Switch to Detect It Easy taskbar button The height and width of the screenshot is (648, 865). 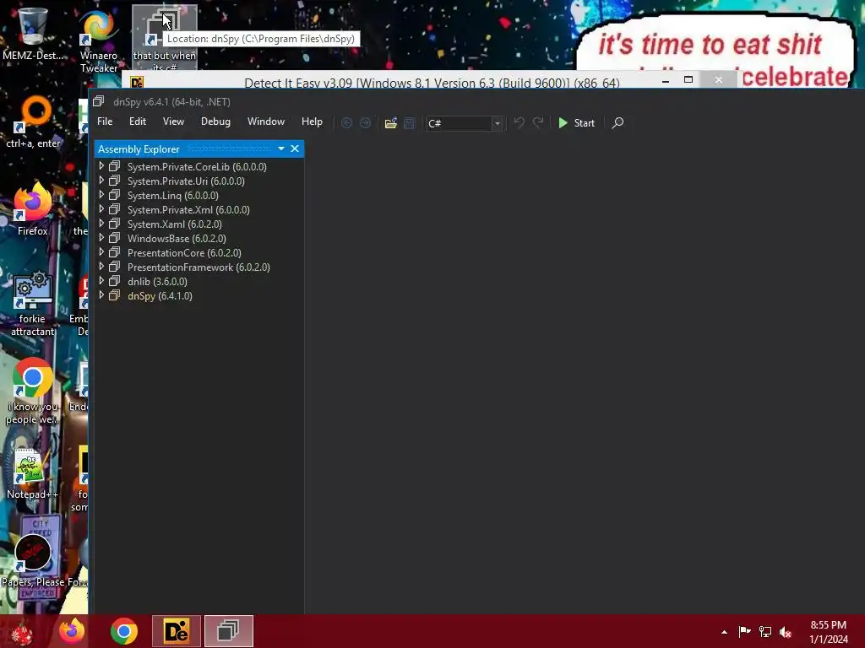pos(177,631)
